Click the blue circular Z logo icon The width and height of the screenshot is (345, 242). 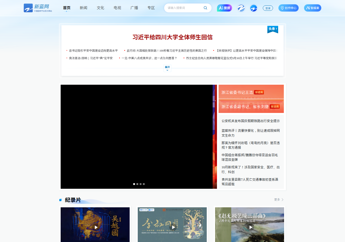pyautogui.click(x=254, y=8)
